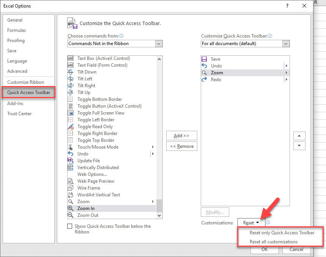Select the Wire Frame icon
Screen dimensions: 326x257
pyautogui.click(x=71, y=188)
